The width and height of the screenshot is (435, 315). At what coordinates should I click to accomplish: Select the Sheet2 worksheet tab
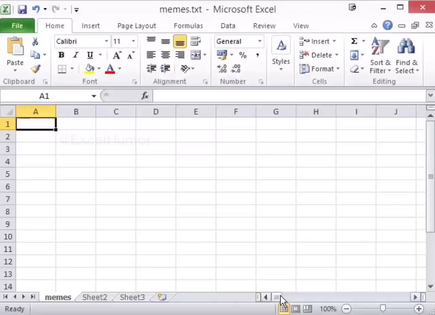pos(95,297)
